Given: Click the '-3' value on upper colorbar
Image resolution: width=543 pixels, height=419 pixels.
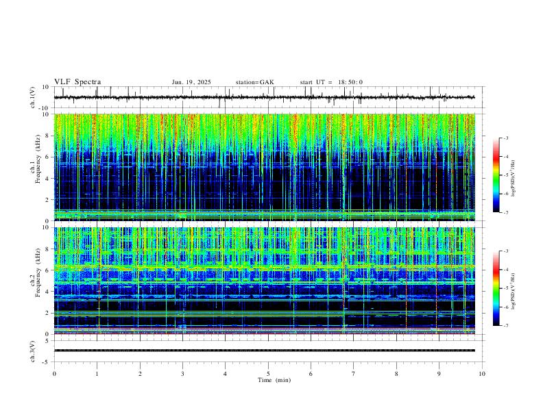Looking at the screenshot, I should pyautogui.click(x=506, y=138).
